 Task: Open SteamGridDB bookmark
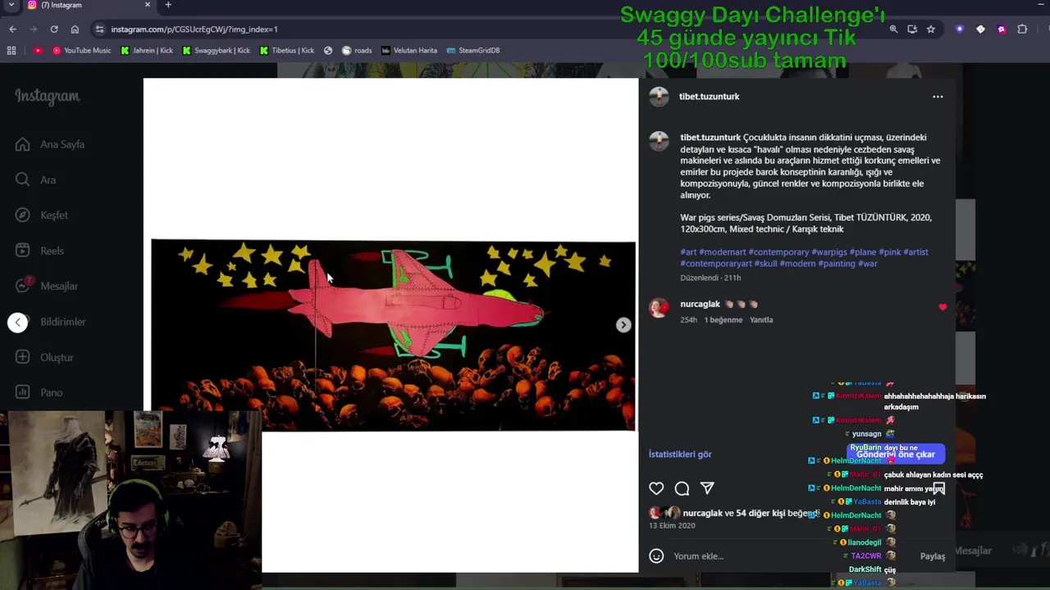pyautogui.click(x=473, y=50)
